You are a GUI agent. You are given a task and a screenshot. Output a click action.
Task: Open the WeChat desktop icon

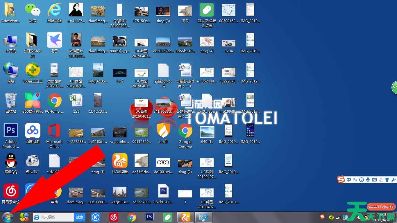[x=33, y=10]
